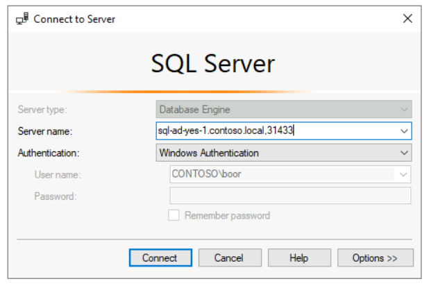Image resolution: width=429 pixels, height=286 pixels.
Task: Click the Connect to Server title bar icon
Action: tap(22, 19)
